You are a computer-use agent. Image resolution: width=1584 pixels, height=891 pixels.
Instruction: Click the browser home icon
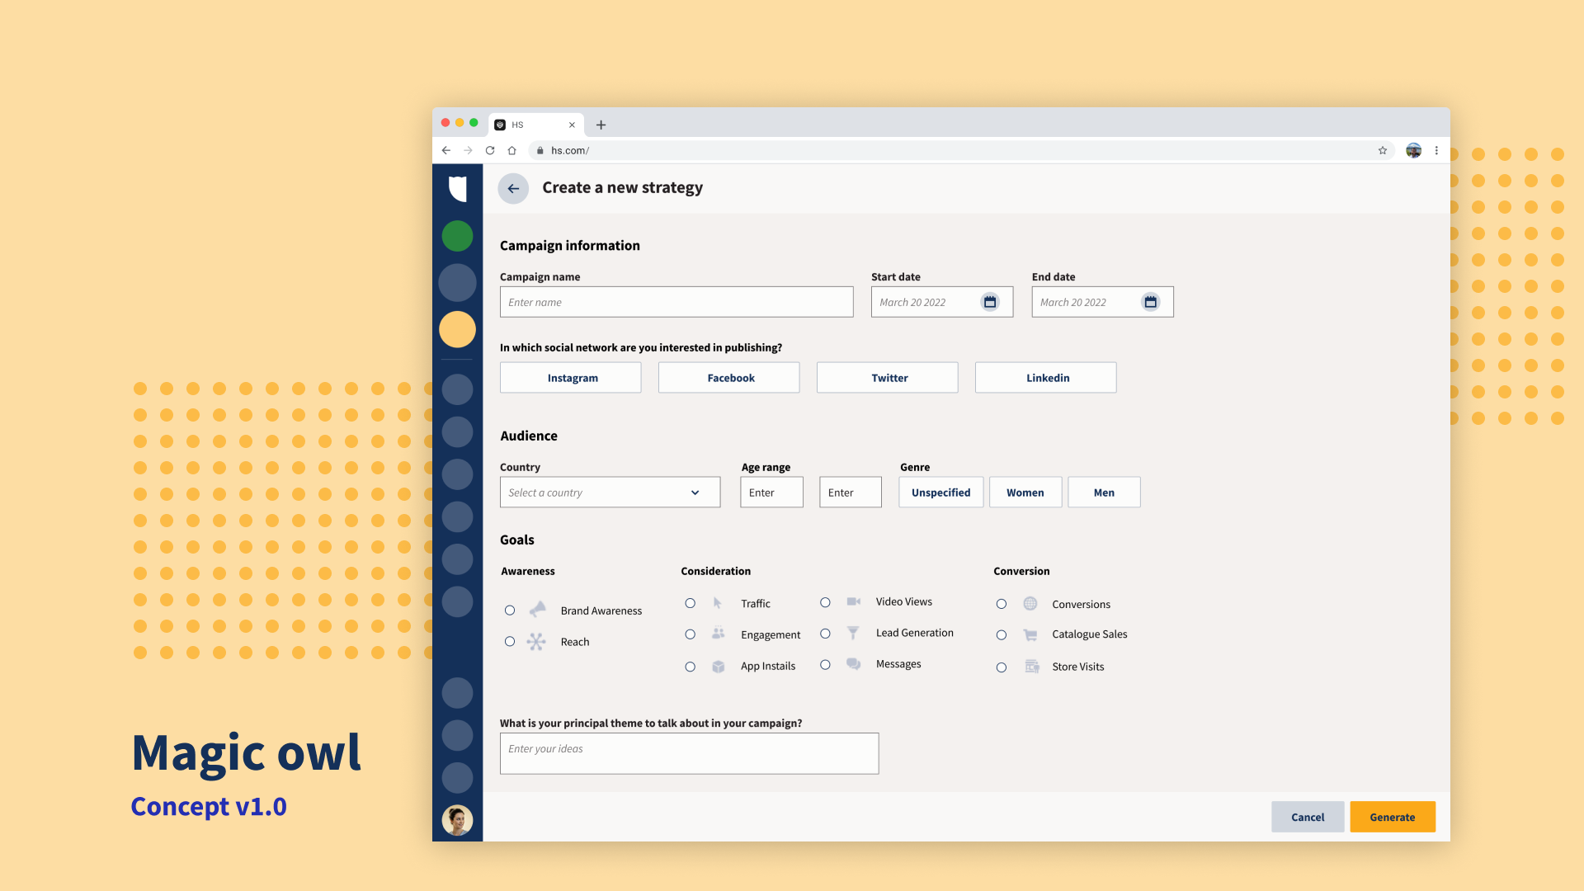click(511, 150)
